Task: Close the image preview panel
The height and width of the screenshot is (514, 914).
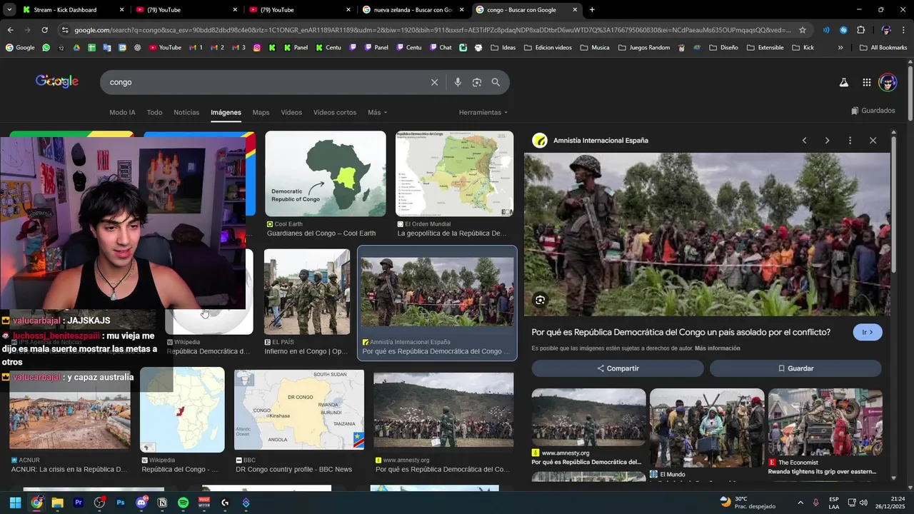Action: [x=873, y=141]
